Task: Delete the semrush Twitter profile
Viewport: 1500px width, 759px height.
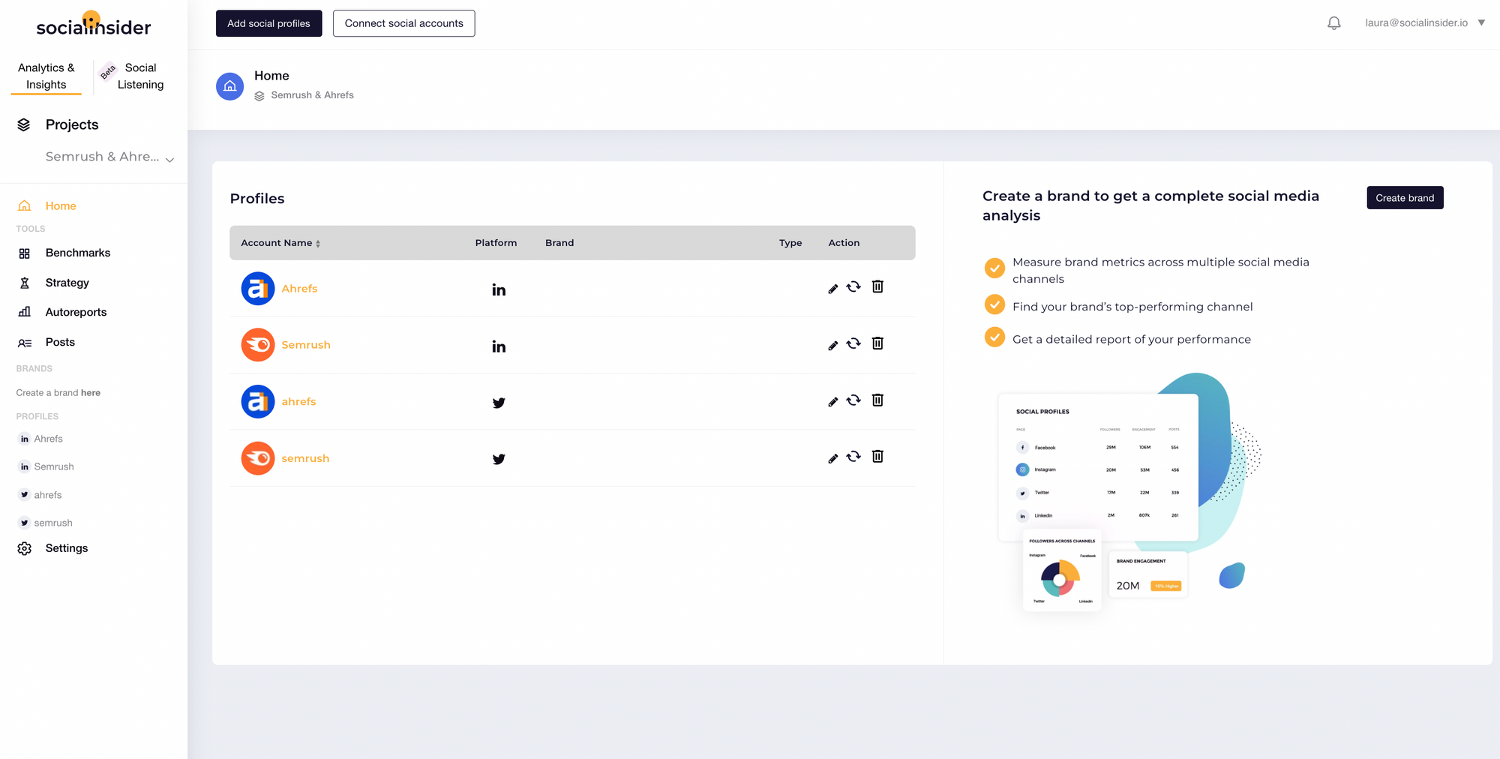Action: [x=877, y=456]
